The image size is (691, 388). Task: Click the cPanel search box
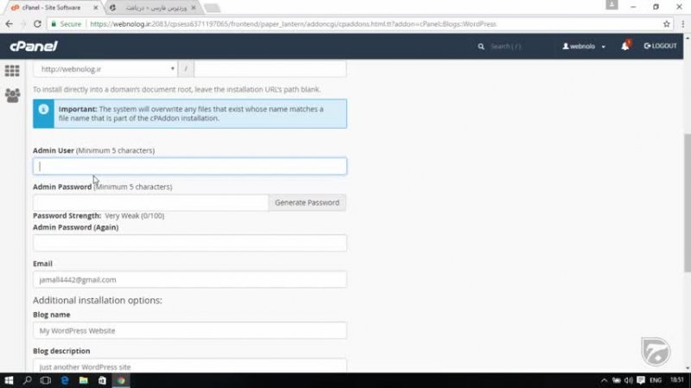[514, 46]
